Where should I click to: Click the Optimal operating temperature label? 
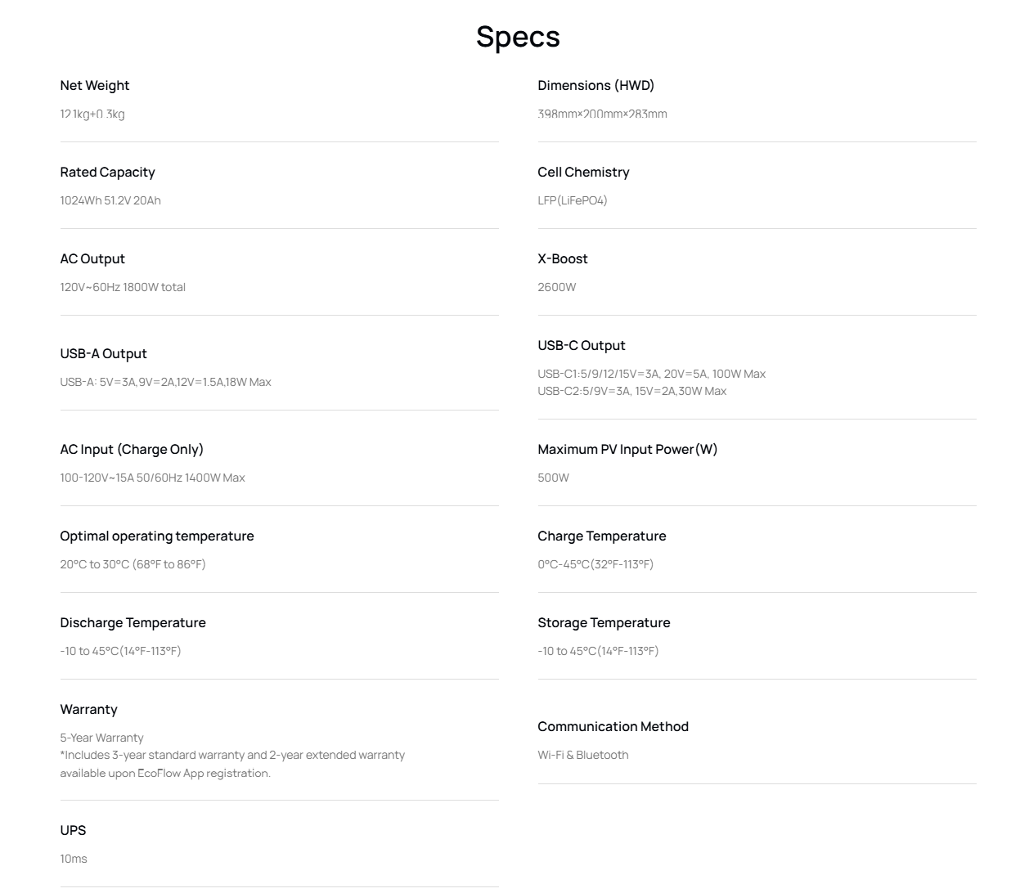157,536
